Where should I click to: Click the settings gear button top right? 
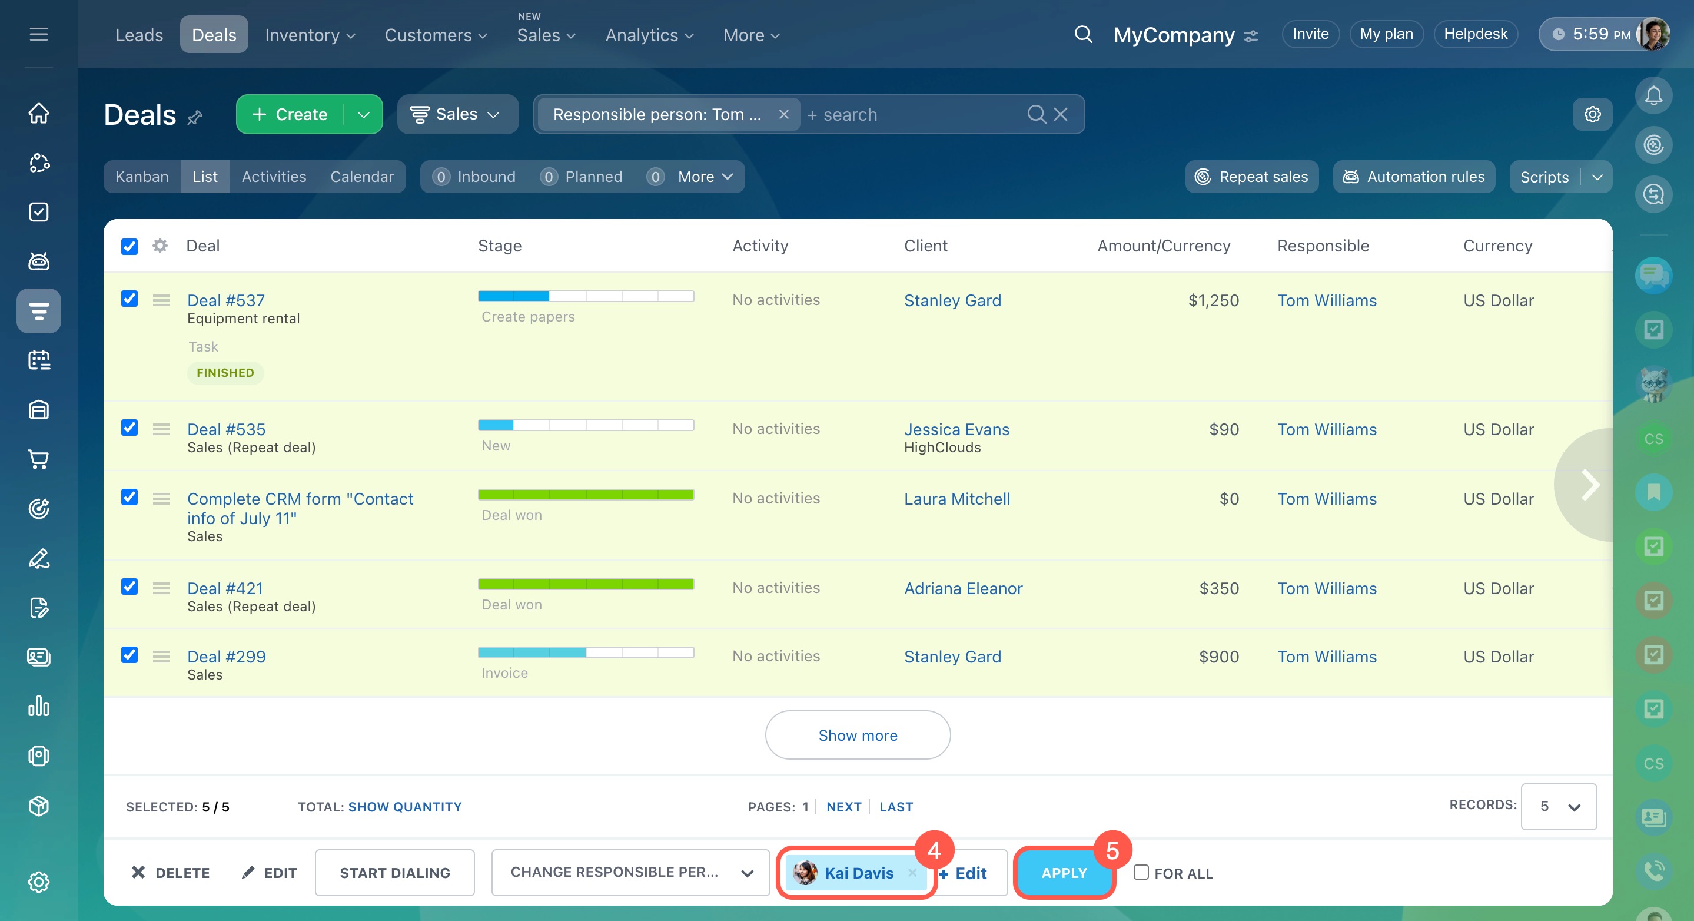(1592, 114)
